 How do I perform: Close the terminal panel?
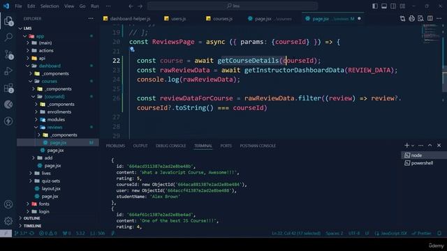[x=439, y=146]
